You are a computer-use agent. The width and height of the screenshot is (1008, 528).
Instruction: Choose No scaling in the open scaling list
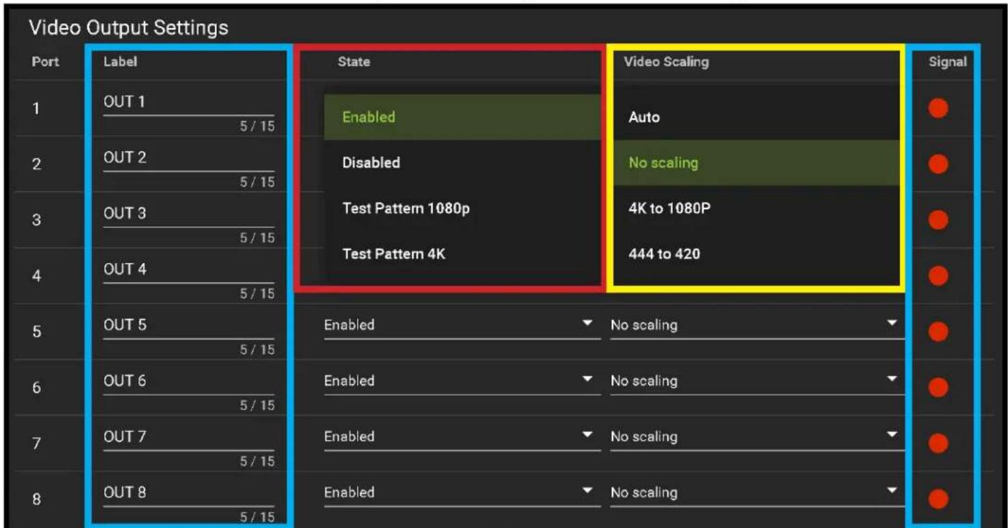pos(756,163)
